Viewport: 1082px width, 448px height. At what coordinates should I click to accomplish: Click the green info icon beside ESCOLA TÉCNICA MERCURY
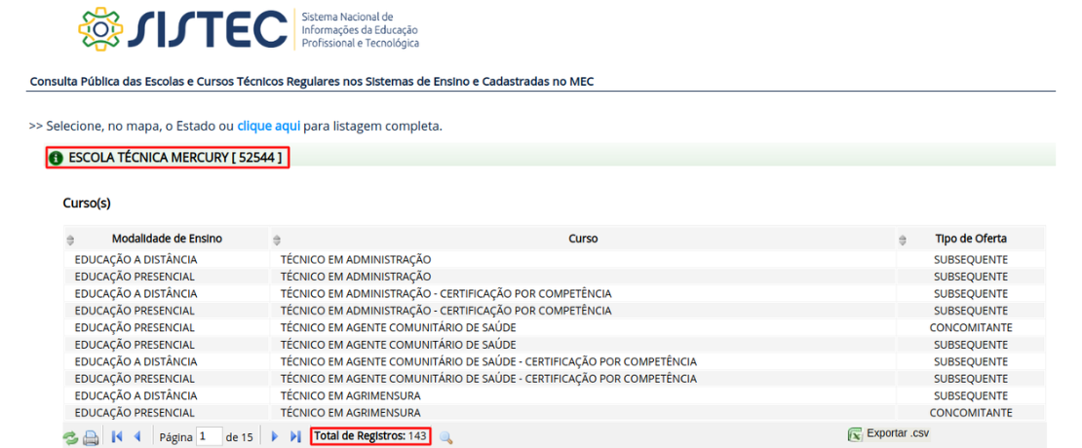pos(57,159)
